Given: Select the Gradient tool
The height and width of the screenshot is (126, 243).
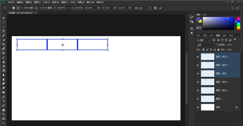Looking at the screenshot, I should [3, 70].
